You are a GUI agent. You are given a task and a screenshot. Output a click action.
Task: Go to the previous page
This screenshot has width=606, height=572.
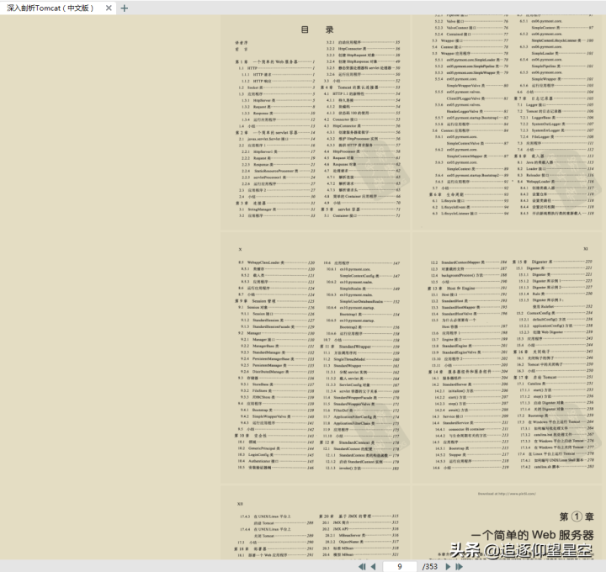pos(374,567)
